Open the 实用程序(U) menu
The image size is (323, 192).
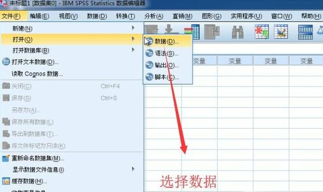(x=246, y=16)
